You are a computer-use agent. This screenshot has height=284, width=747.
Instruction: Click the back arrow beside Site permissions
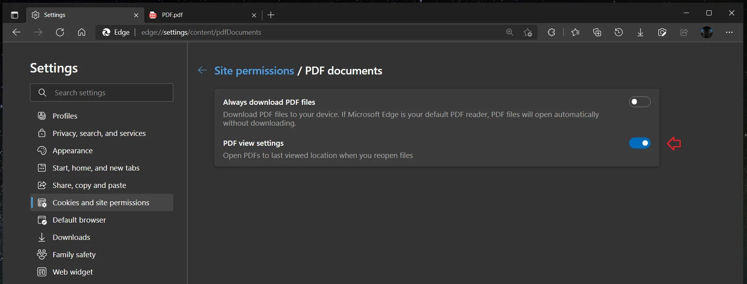coord(202,70)
